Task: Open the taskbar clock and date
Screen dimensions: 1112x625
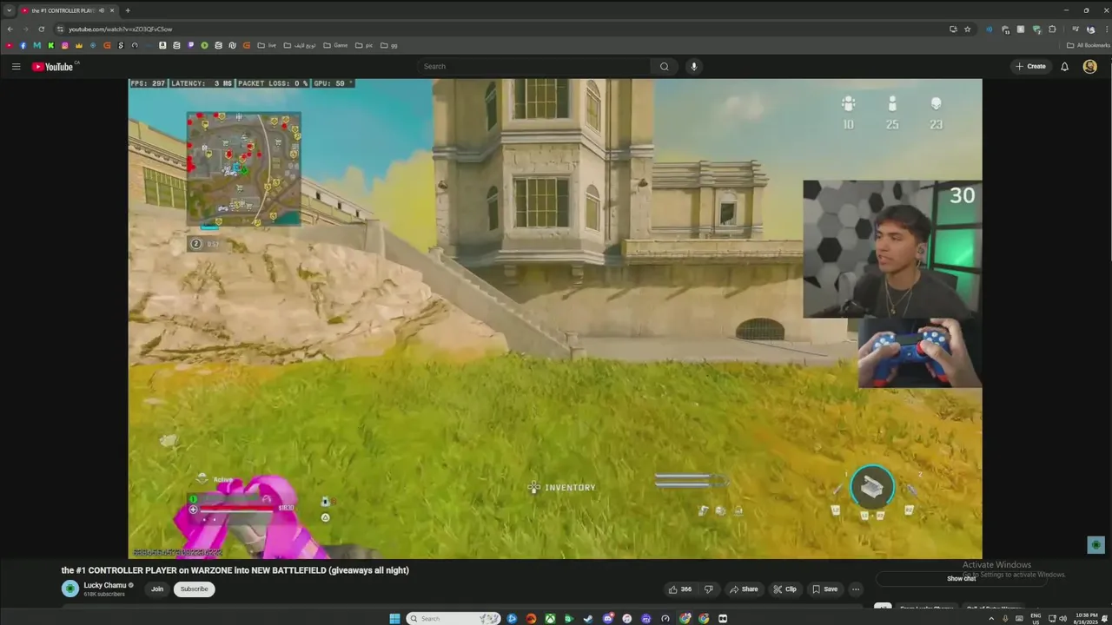Action: pyautogui.click(x=1085, y=619)
